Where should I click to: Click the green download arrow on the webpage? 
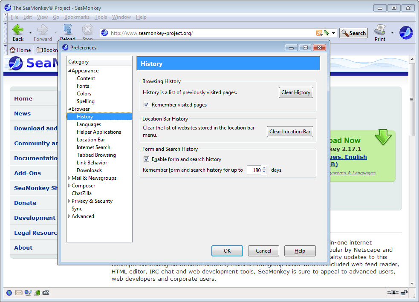(383, 136)
